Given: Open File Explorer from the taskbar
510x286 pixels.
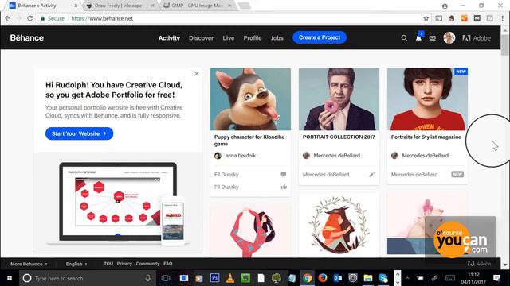Looking at the screenshot, I should 368,278.
